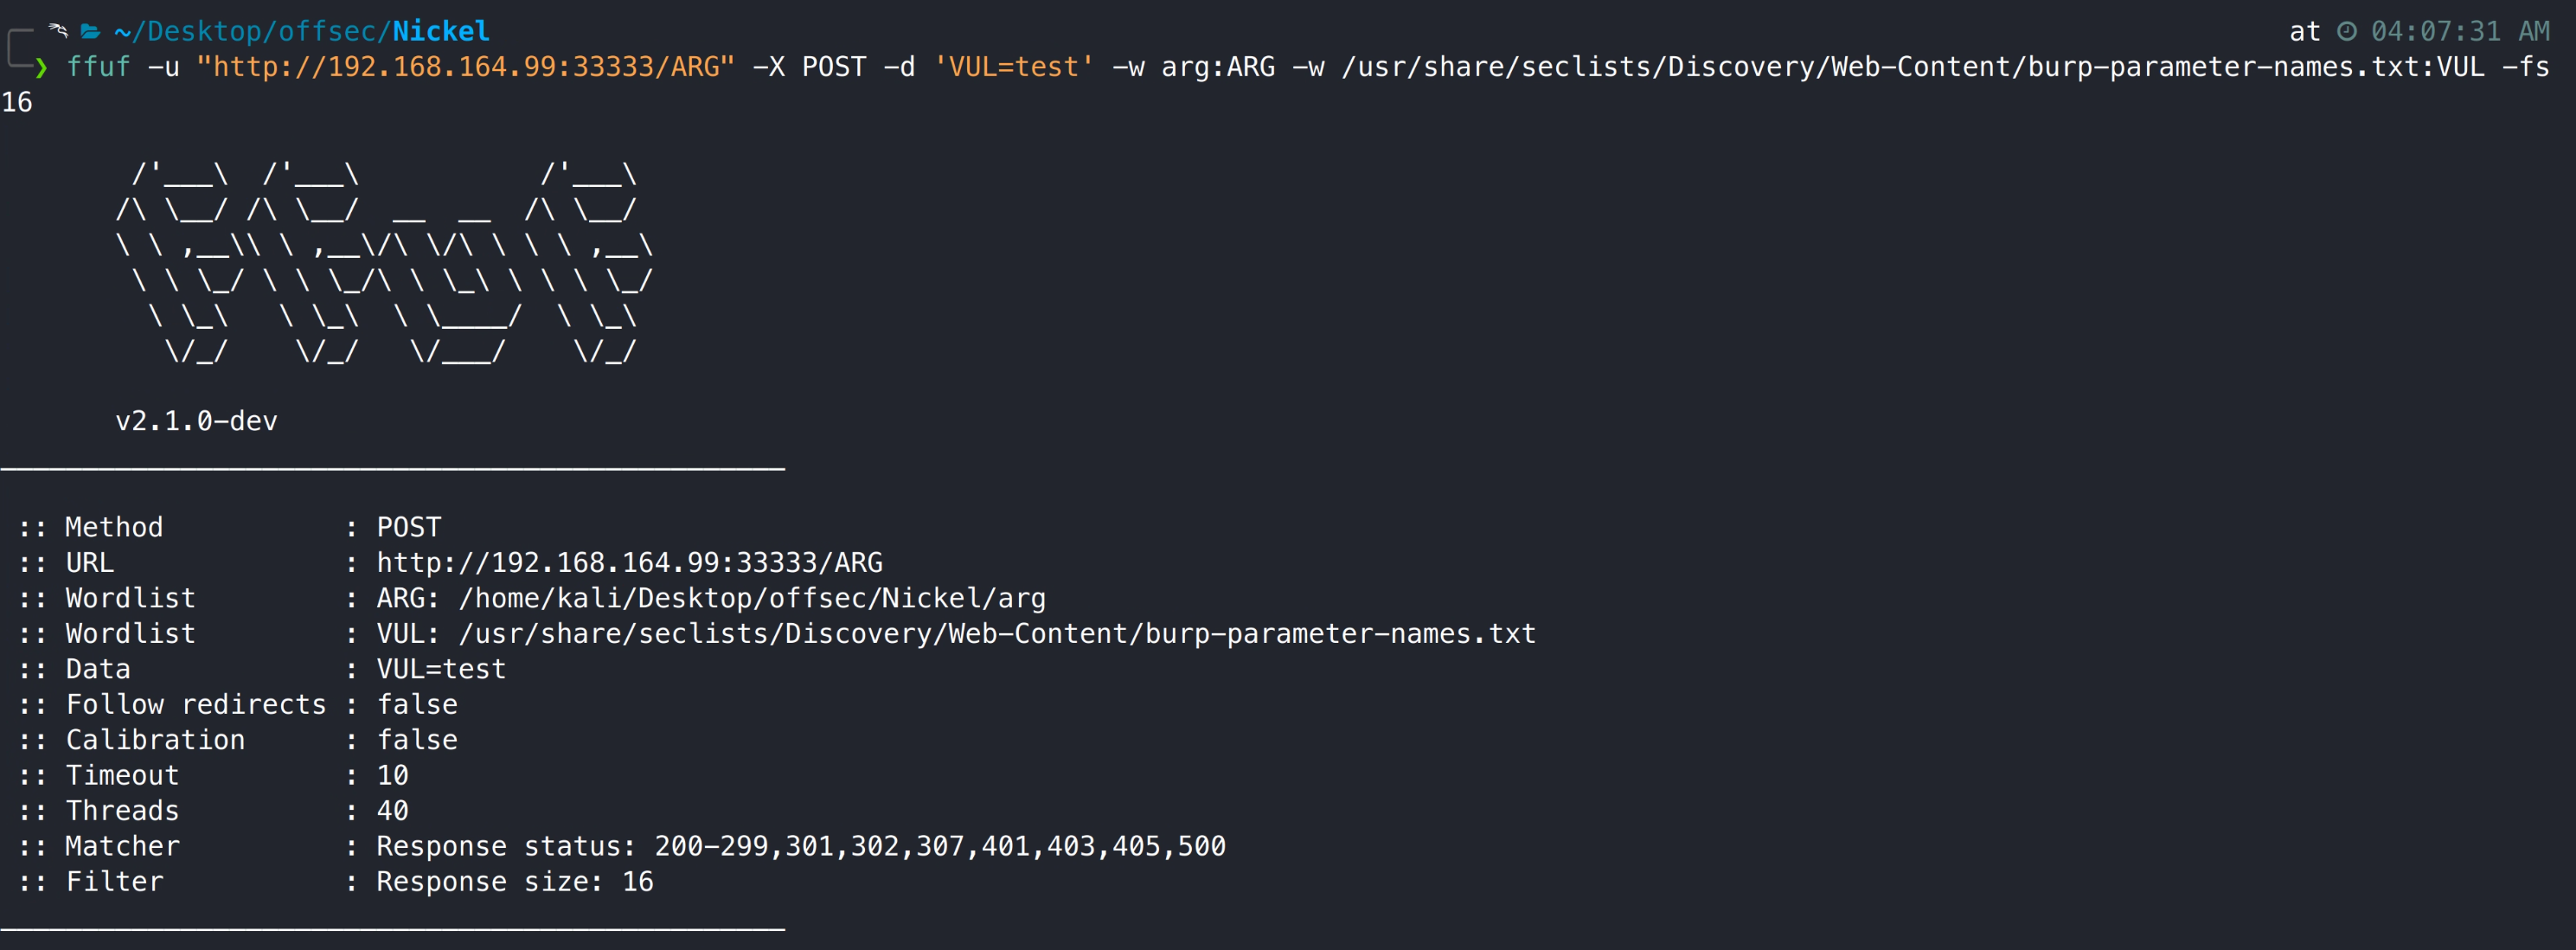Click the ARG wordlist path /home/kali/Desktop/offsec/Nickel/arg
2576x950 pixels.
pyautogui.click(x=751, y=598)
